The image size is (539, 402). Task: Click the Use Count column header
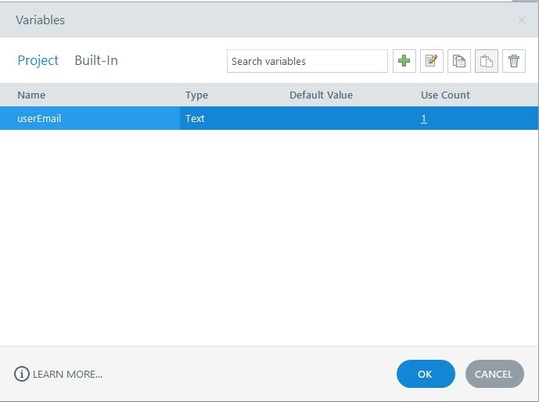[x=445, y=95]
